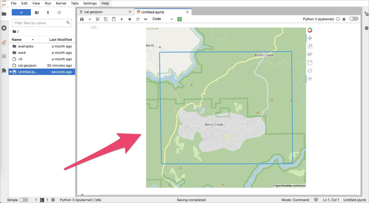Toggle the Hover tool in plot toolbar

[310, 79]
